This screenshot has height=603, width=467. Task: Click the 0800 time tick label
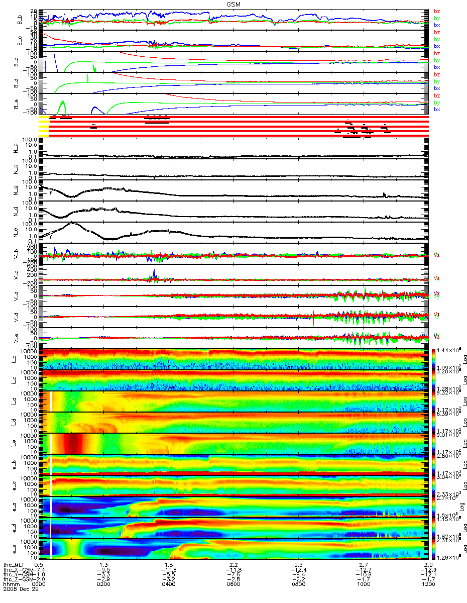click(298, 585)
